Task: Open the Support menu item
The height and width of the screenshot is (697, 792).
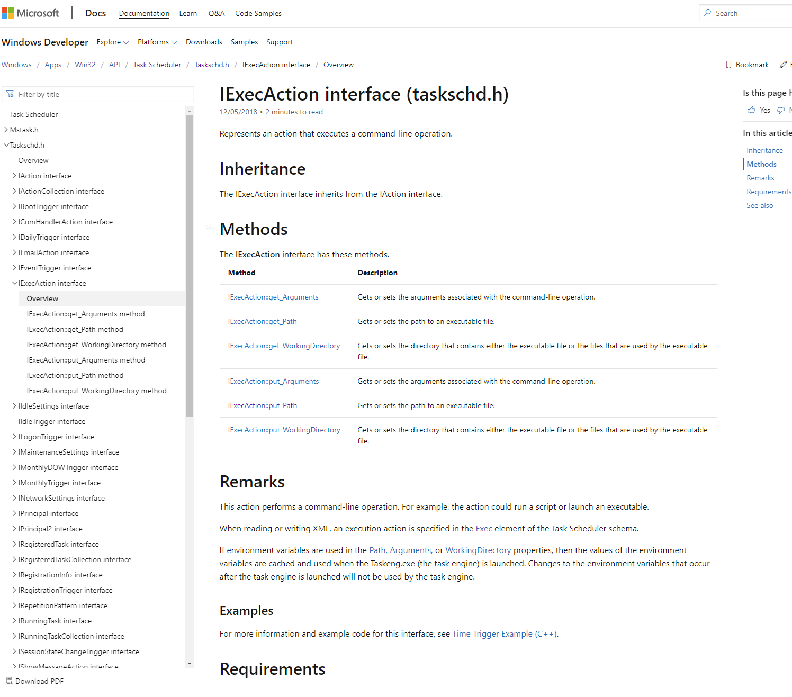Action: click(x=280, y=42)
